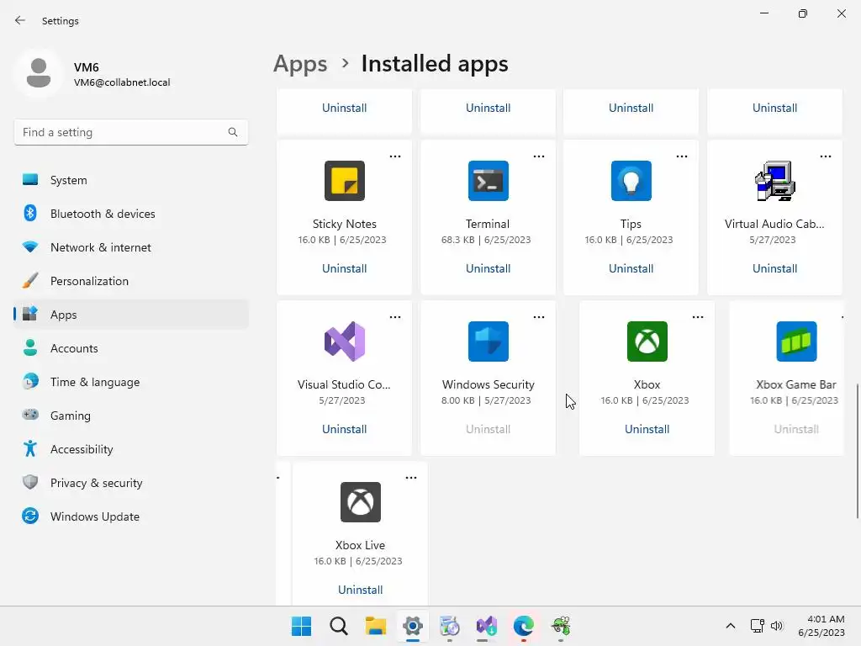
Task: Open more options for Xbox
Action: pos(697,317)
